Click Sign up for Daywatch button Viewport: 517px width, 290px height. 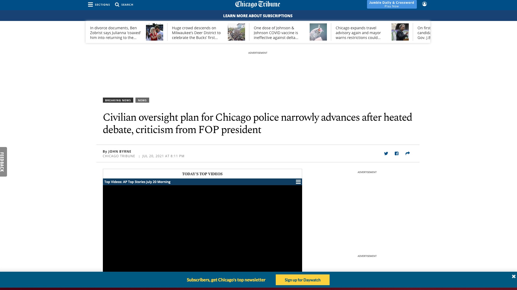302,280
